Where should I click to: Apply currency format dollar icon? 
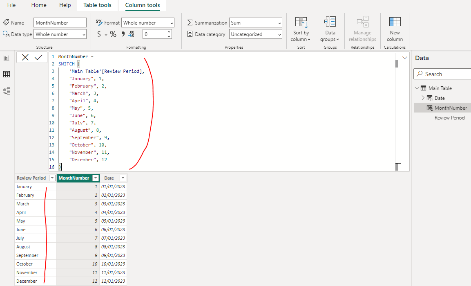(99, 34)
